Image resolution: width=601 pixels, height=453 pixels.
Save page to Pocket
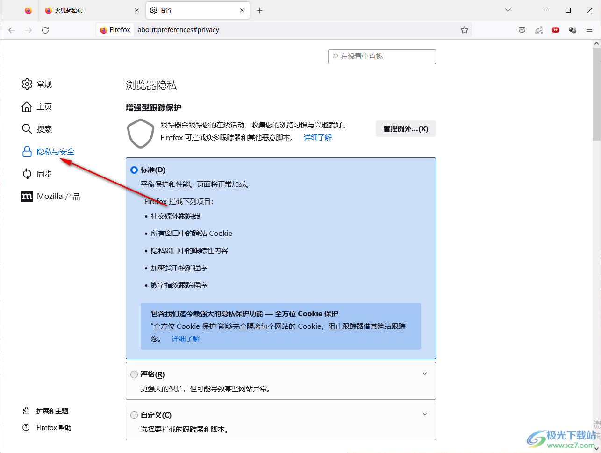pyautogui.click(x=522, y=30)
